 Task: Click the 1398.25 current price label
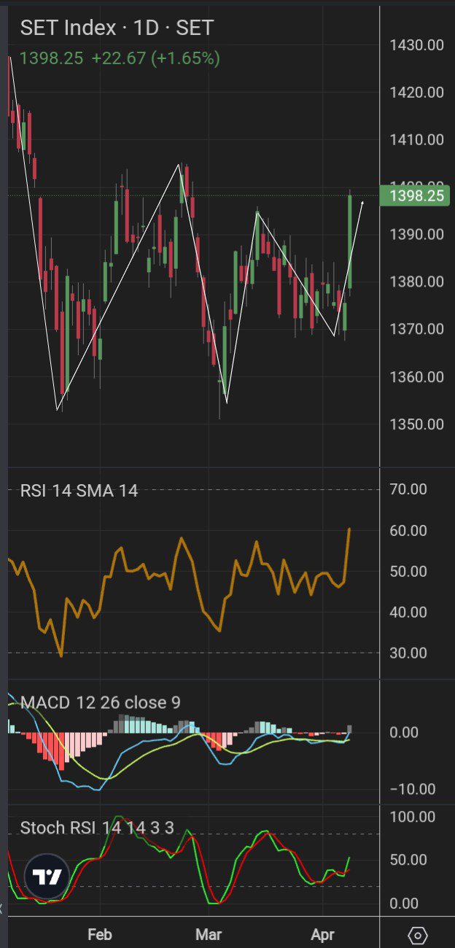(416, 195)
